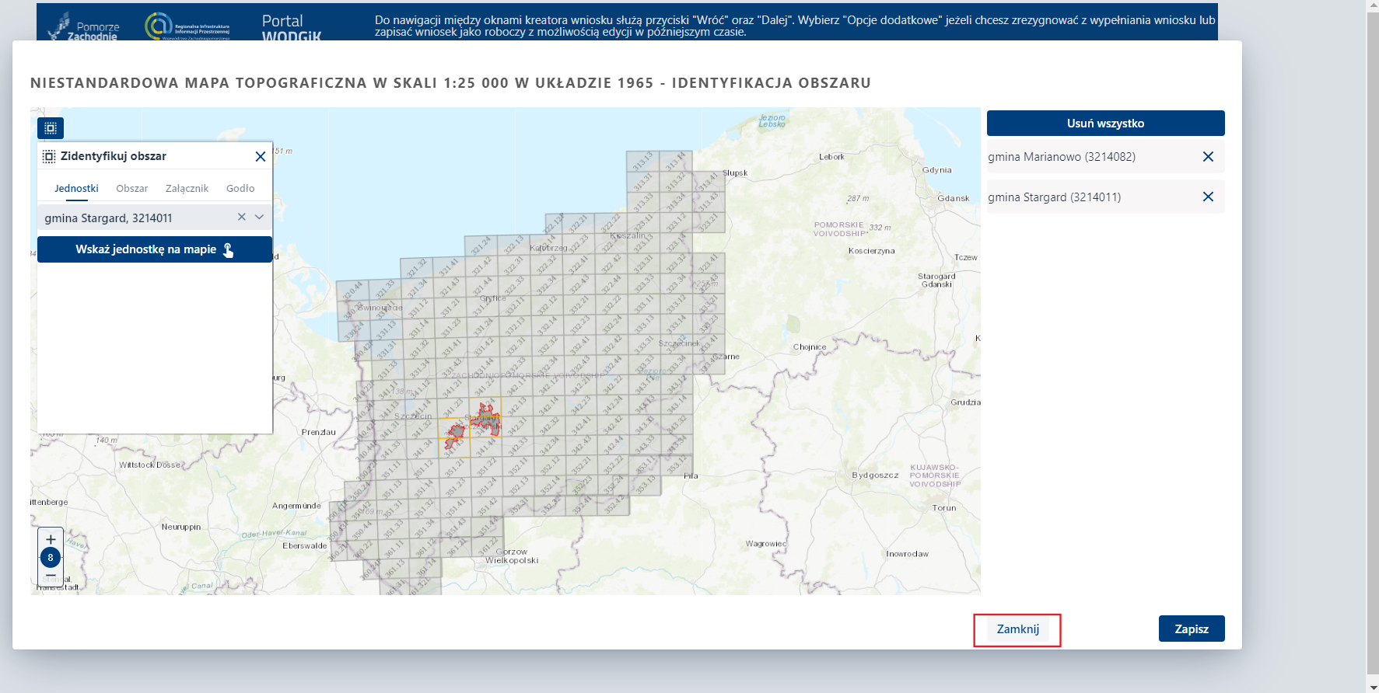Viewport: 1379px width, 693px height.
Task: Click the identify area tool icon on map
Action: tap(51, 128)
